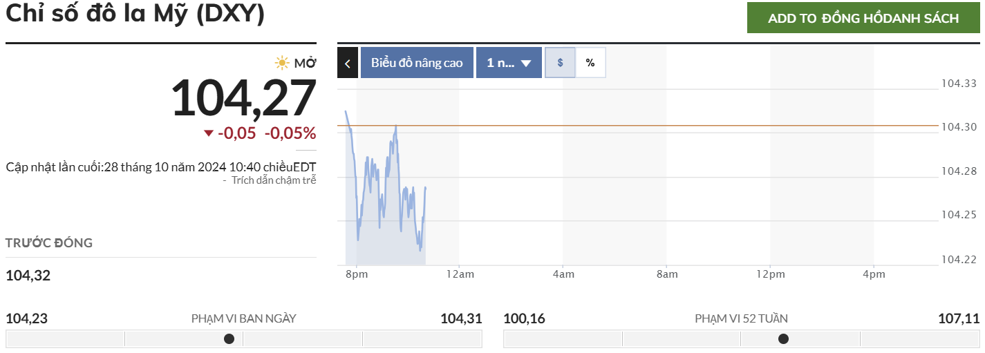Switch chart to percent (%) view
The image size is (985, 353).
click(x=590, y=63)
